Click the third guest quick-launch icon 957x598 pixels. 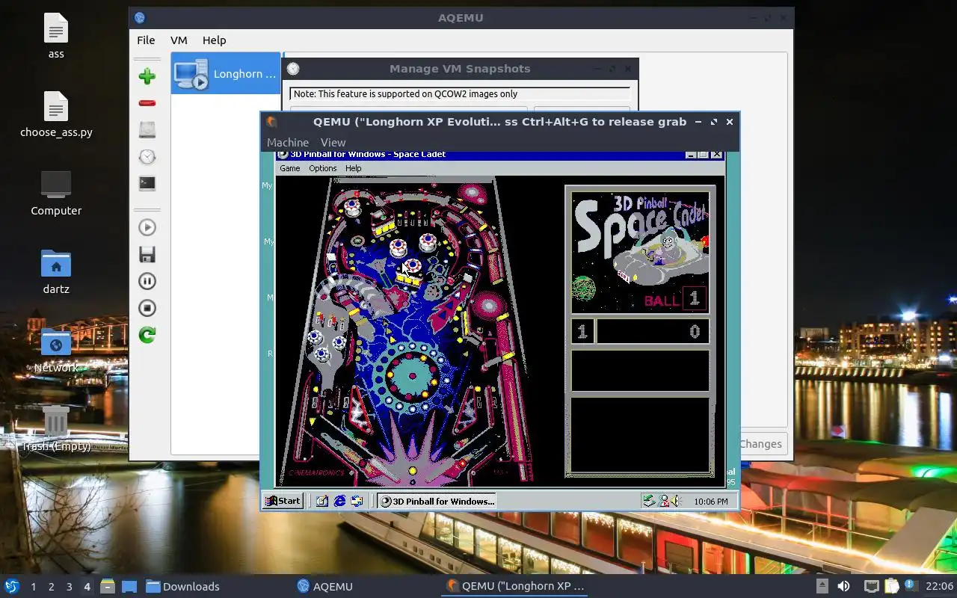click(x=357, y=501)
